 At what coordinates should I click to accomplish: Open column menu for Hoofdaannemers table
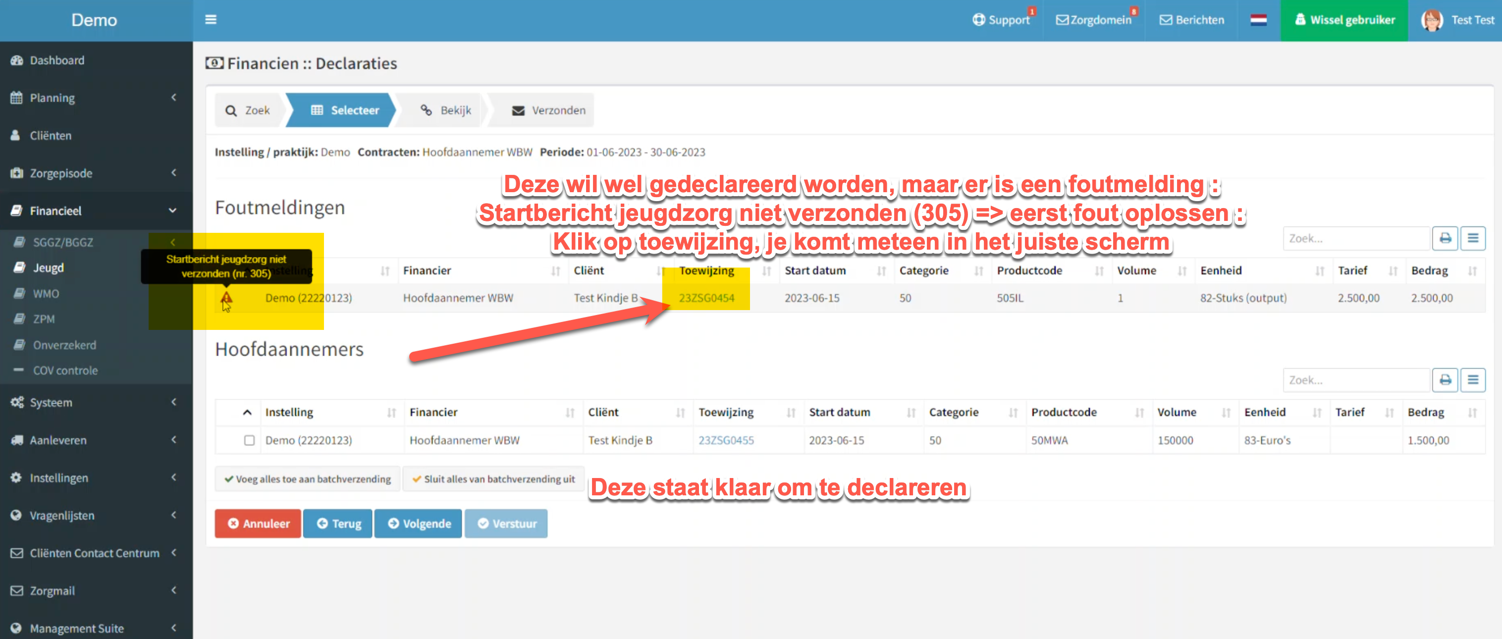1473,380
